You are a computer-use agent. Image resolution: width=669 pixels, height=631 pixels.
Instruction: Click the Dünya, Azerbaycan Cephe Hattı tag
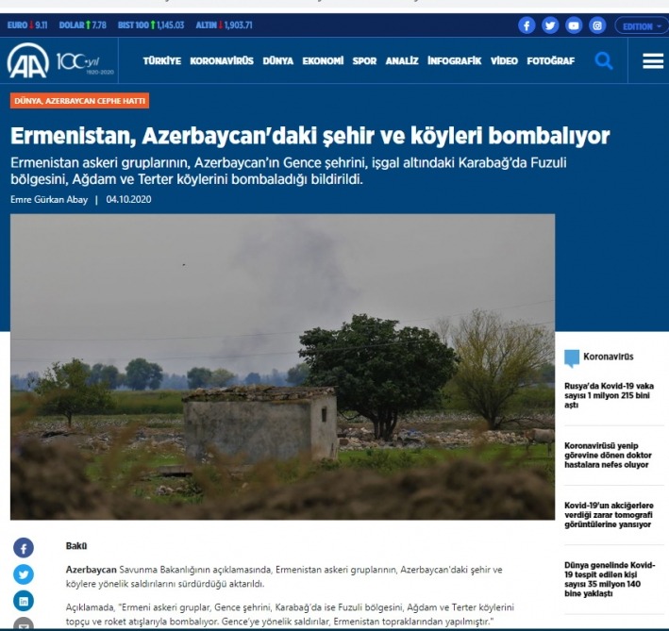pos(80,101)
